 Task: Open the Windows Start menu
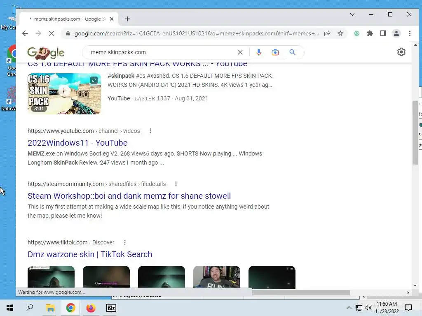10,308
